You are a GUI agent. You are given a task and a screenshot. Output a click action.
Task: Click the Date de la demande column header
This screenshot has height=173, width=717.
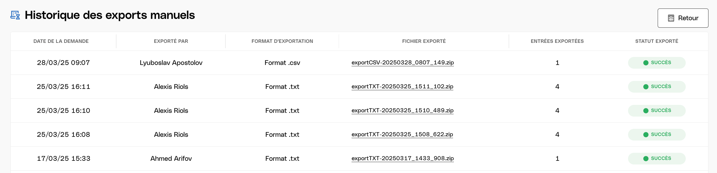(x=61, y=41)
